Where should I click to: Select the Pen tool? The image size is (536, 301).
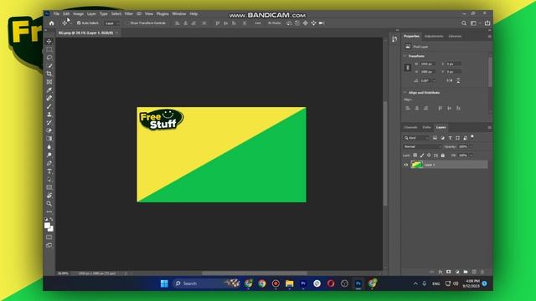pos(49,163)
